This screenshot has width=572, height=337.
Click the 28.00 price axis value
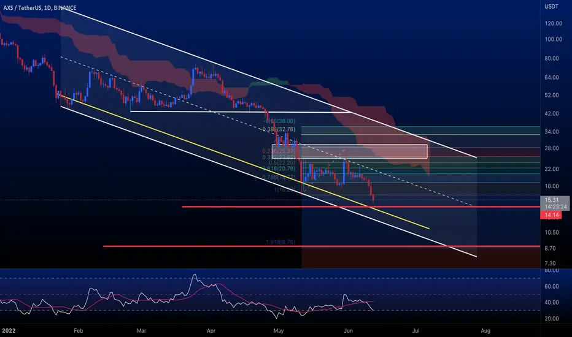click(552, 148)
